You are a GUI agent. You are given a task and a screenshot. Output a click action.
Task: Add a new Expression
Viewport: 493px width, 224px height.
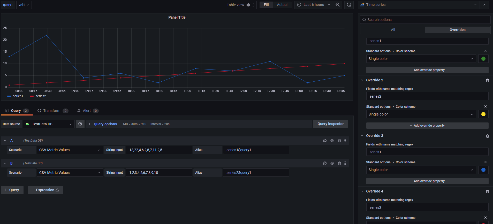pos(45,190)
